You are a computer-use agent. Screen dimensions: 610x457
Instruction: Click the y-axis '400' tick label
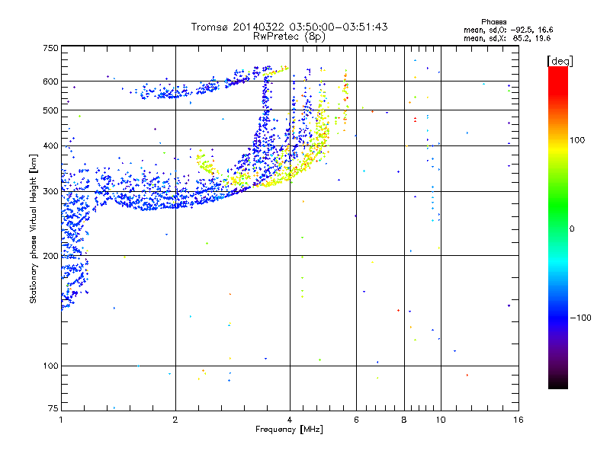[x=51, y=146]
